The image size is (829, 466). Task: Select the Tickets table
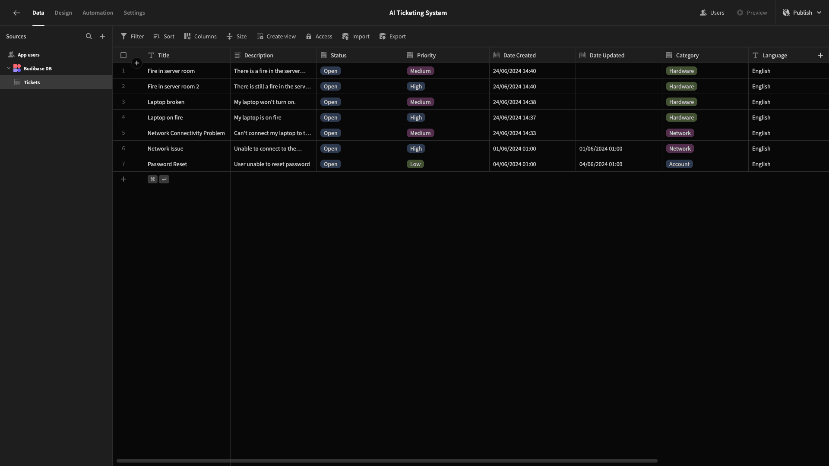(x=56, y=82)
